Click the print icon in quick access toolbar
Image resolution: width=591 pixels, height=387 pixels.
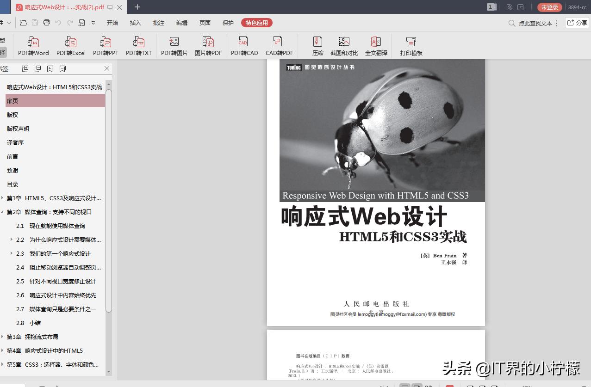(x=47, y=22)
